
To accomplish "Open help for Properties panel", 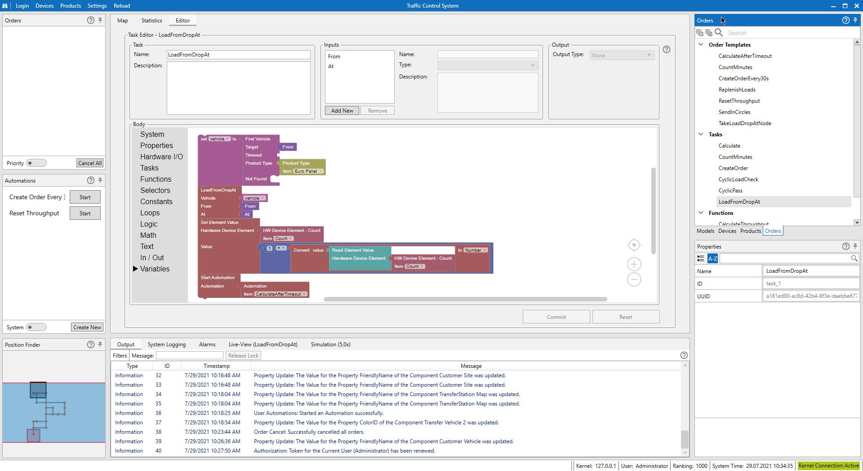I will [845, 246].
